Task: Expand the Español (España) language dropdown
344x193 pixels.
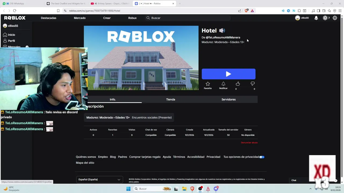Action: pos(99,180)
